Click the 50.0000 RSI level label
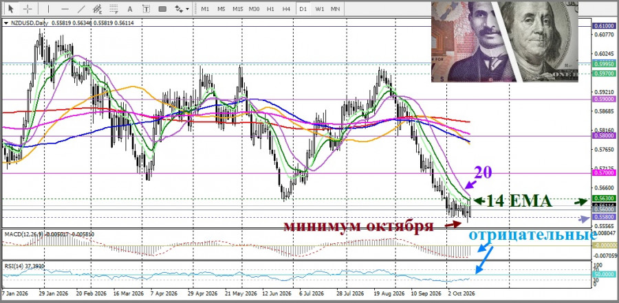Viewport: 619px width, 303px height. tap(602, 274)
